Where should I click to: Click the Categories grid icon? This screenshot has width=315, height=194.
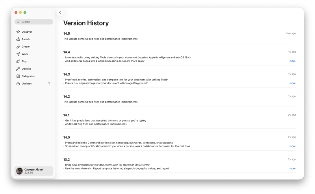[x=18, y=76]
